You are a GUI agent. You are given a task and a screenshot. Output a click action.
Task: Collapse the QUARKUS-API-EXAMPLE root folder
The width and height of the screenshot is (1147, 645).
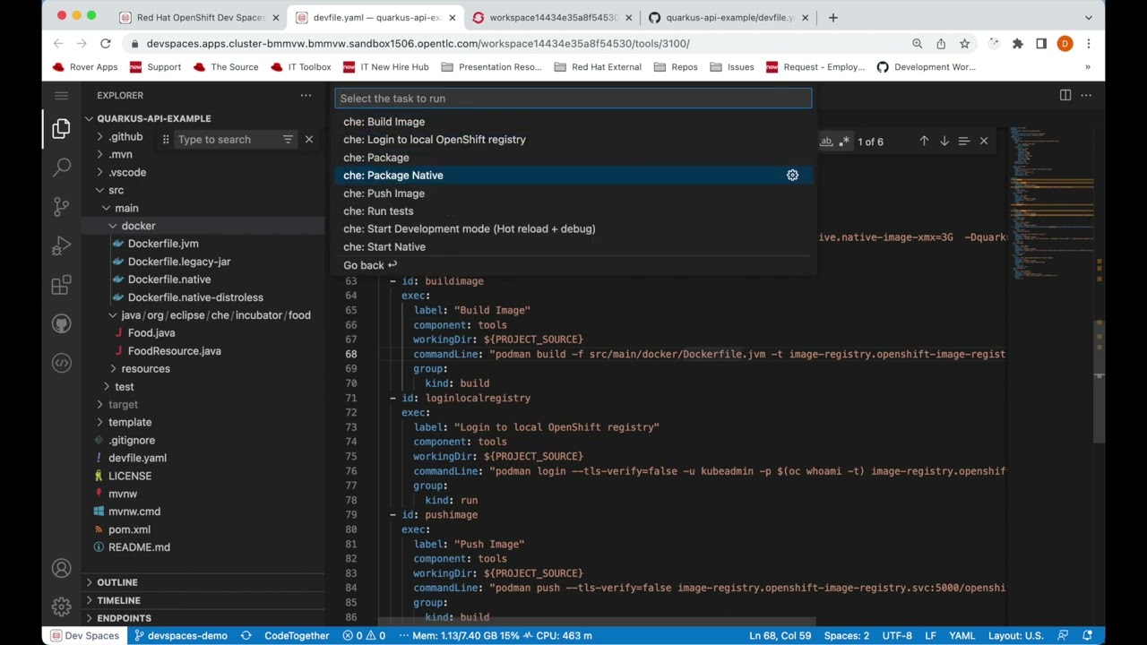[x=154, y=118]
